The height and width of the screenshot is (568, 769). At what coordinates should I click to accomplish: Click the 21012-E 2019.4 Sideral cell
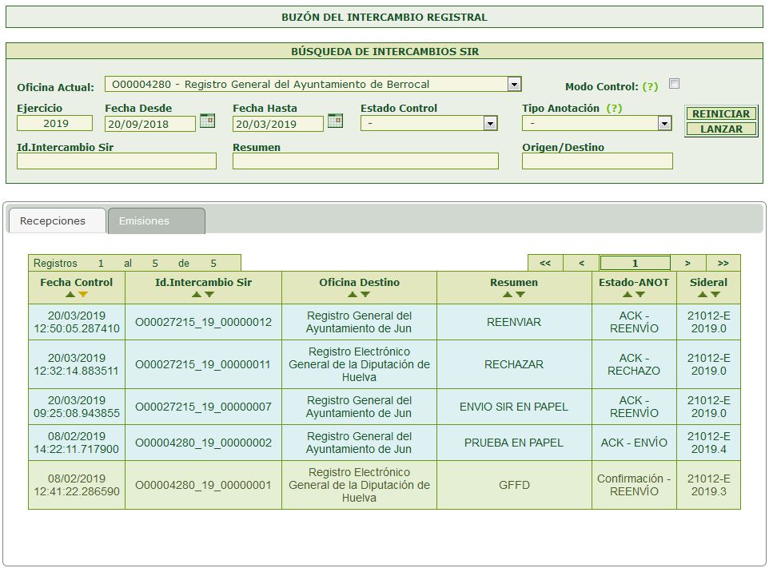(709, 443)
